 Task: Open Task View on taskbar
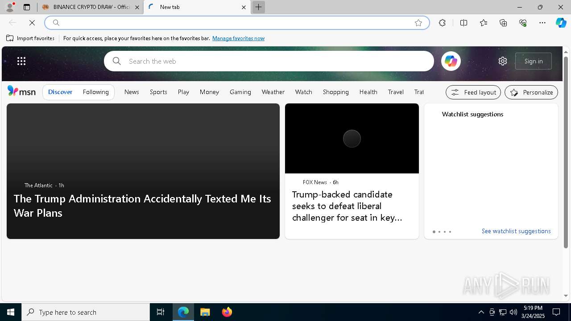pos(161,312)
